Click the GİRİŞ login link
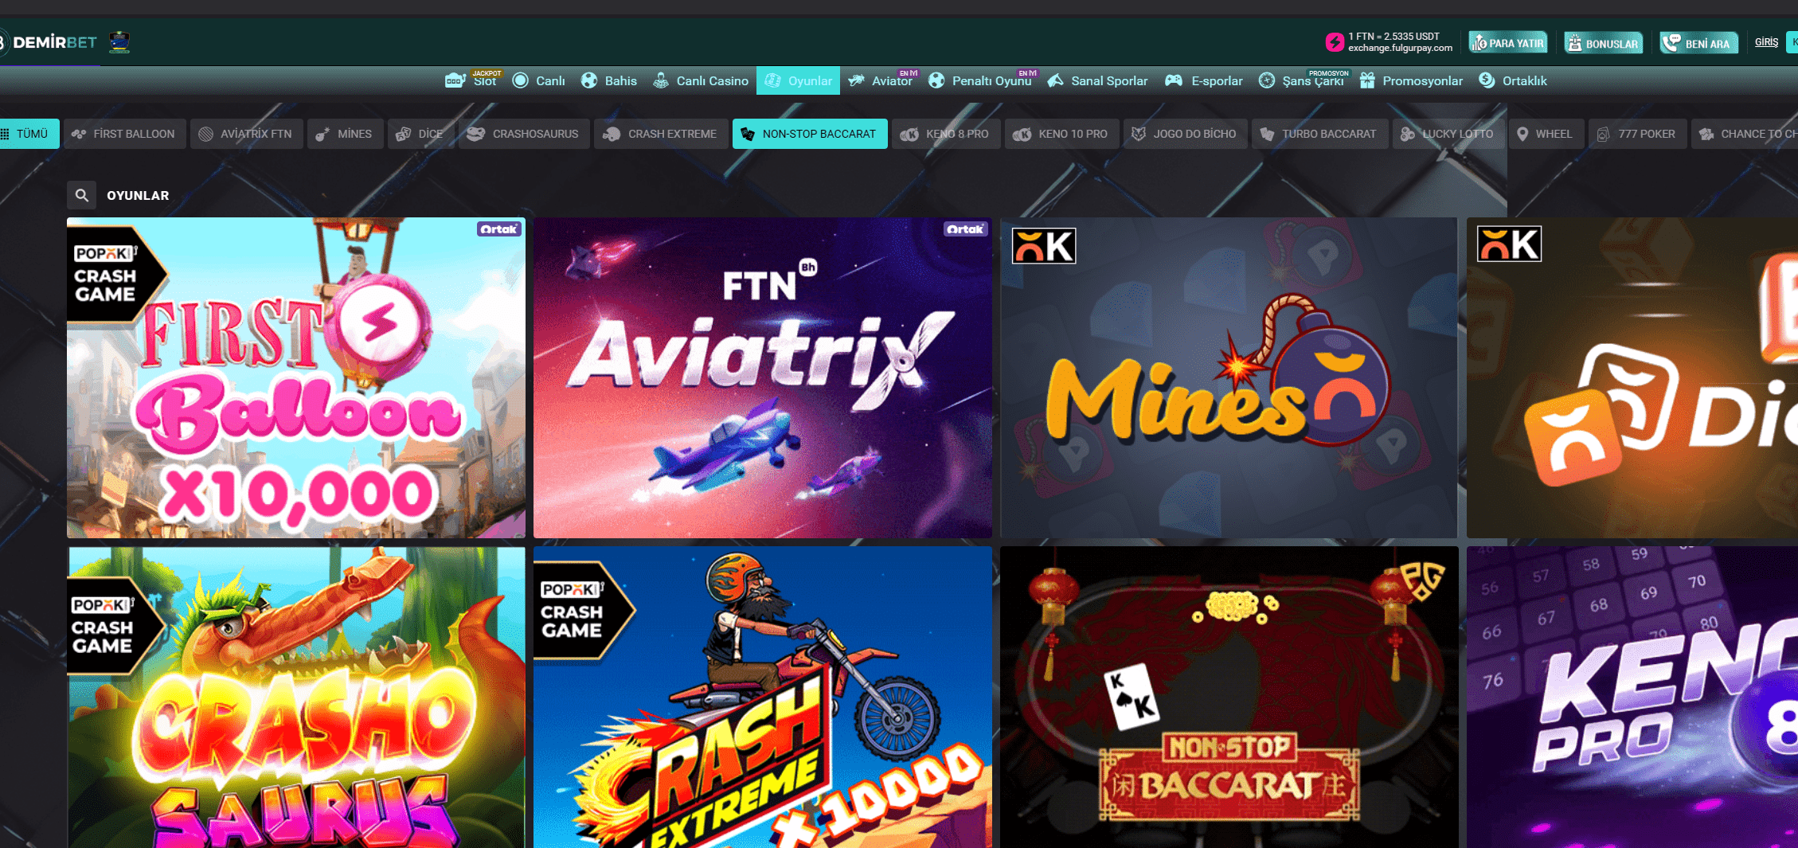 (x=1766, y=42)
